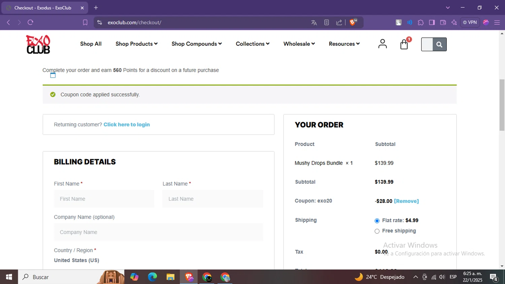Image resolution: width=505 pixels, height=284 pixels.
Task: Click the VPN button
Action: click(470, 22)
